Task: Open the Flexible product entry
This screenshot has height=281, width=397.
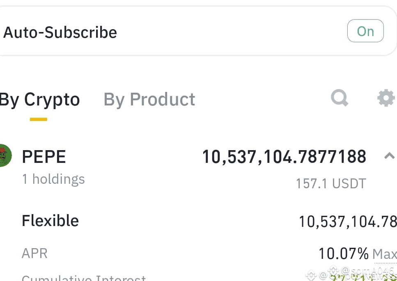Action: [x=50, y=221]
